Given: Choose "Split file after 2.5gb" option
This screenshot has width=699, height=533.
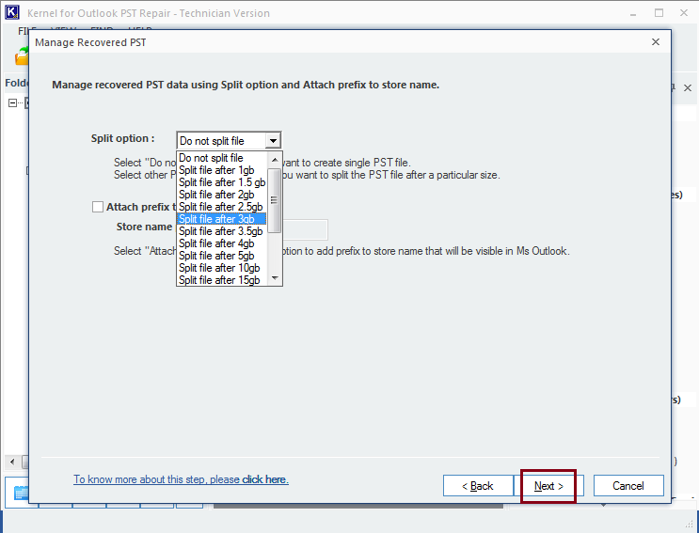Looking at the screenshot, I should coord(222,207).
